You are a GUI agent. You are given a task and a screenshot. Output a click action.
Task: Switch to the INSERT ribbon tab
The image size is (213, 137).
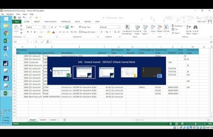coord(37,22)
